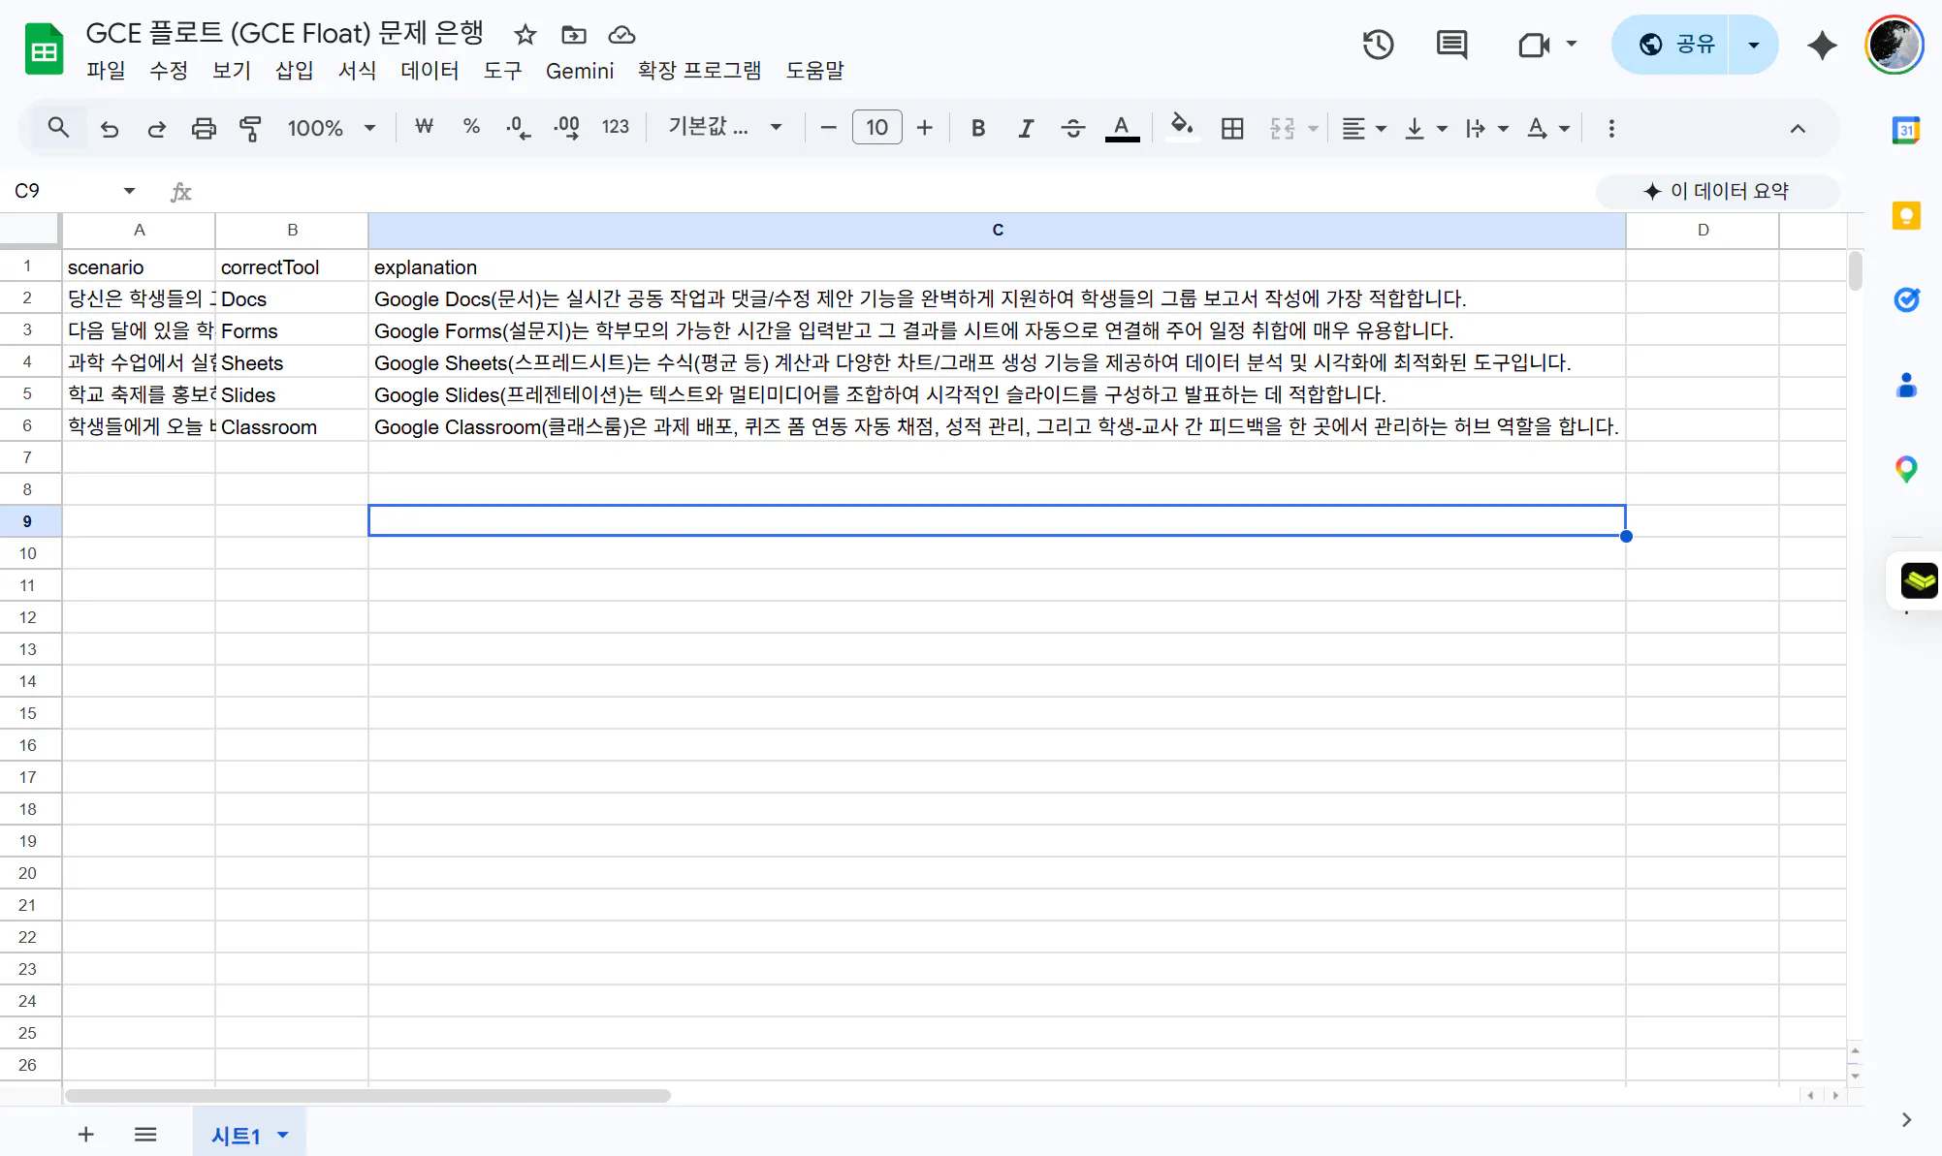
Task: Expand the share options arrow
Action: coord(1753,45)
